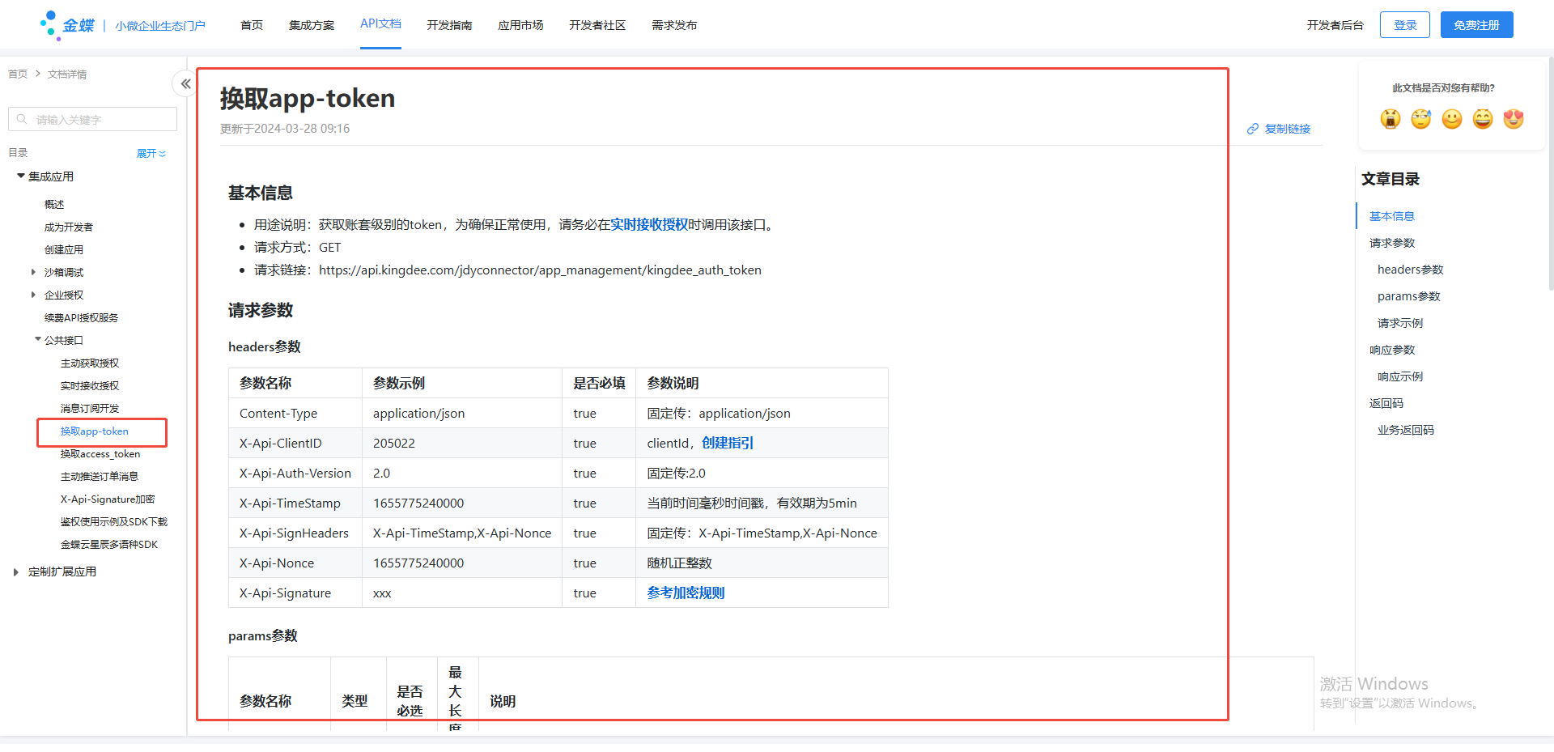This screenshot has width=1554, height=752.
Task: Collapse the sidebar using the « chevron icon
Action: pyautogui.click(x=185, y=83)
